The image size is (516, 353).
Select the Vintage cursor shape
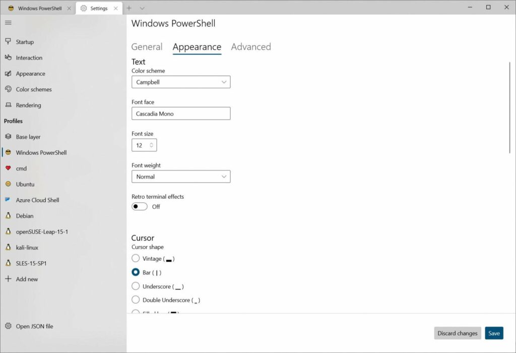(x=136, y=258)
